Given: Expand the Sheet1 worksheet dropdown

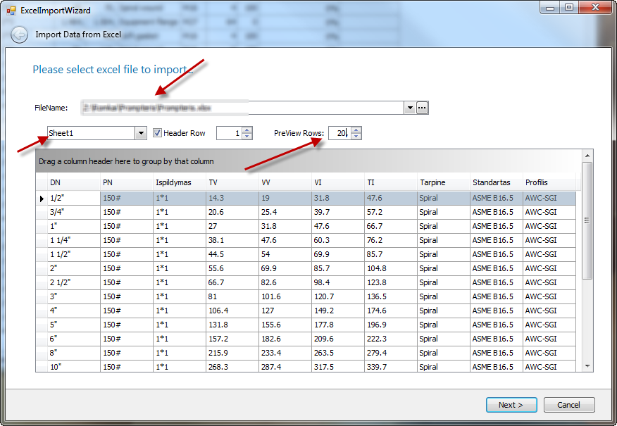Looking at the screenshot, I should point(140,133).
